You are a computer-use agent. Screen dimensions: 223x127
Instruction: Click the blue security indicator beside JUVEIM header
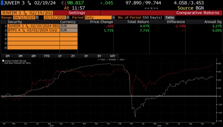point(2,3)
